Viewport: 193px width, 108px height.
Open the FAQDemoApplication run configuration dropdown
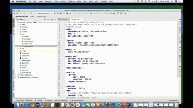pyautogui.click(x=43, y=13)
